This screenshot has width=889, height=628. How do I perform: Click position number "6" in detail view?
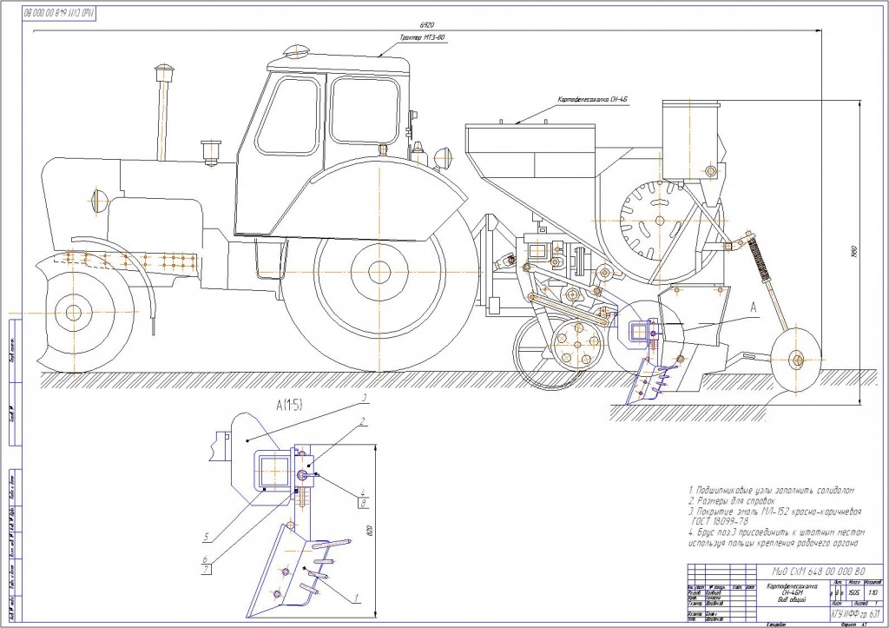coord(205,559)
